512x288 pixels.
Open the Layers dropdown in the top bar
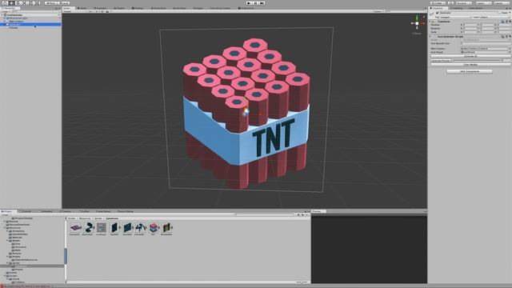click(483, 3)
